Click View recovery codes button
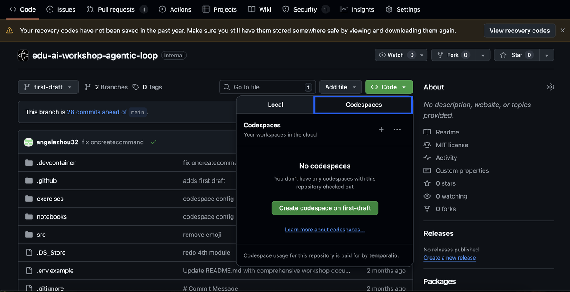Viewport: 570px width, 292px height. (x=520, y=31)
